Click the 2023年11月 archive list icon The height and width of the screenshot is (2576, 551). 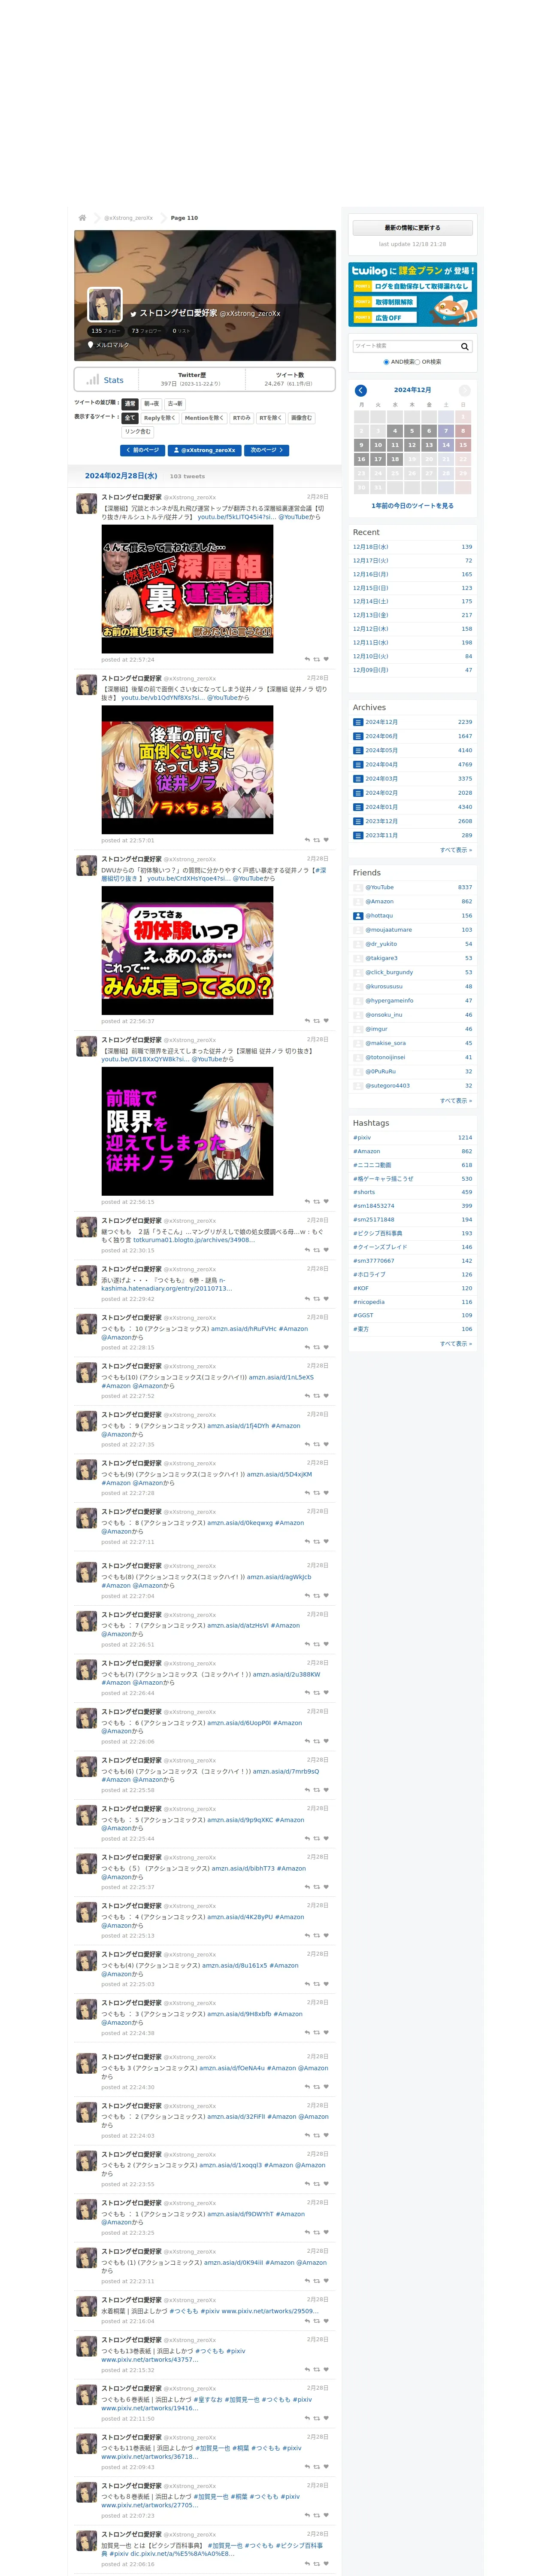358,835
